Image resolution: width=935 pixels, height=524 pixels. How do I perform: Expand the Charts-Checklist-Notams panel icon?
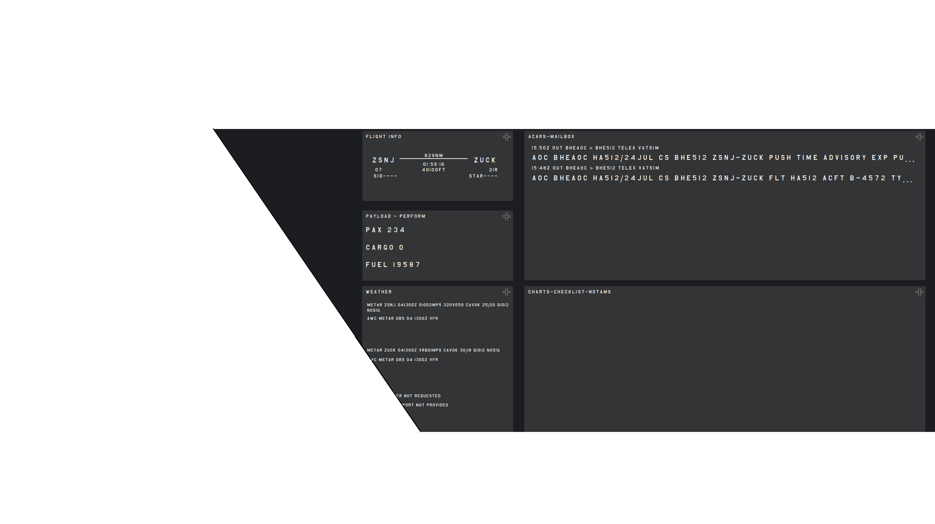click(x=919, y=292)
